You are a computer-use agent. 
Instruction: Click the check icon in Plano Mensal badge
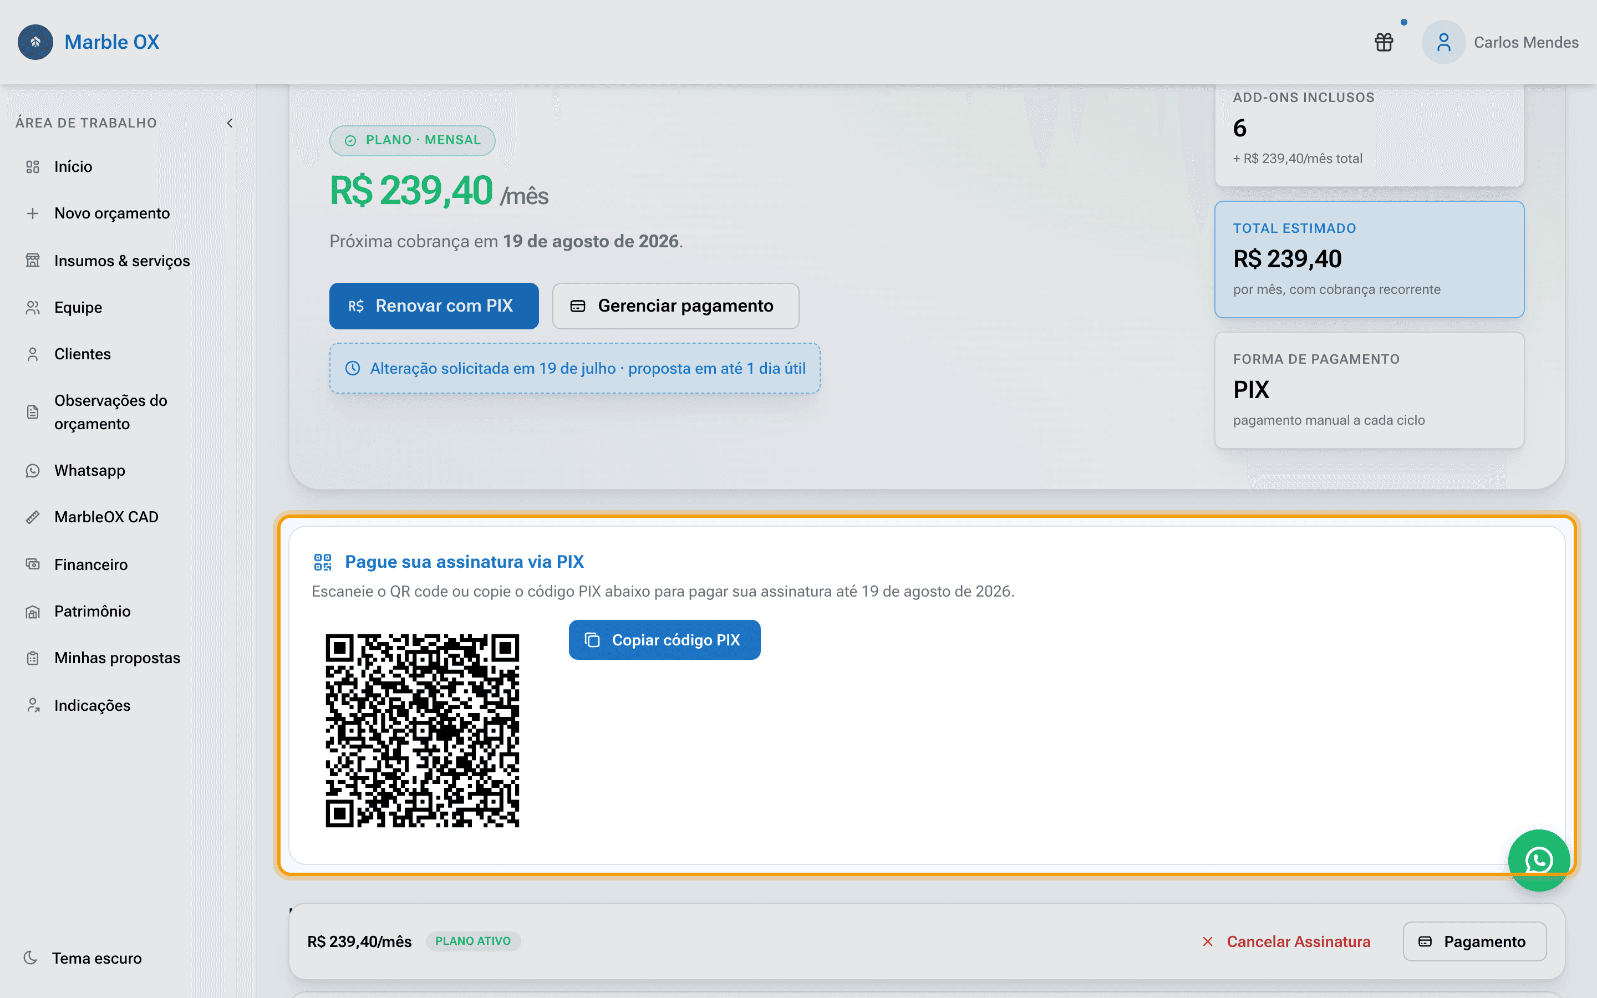[350, 141]
